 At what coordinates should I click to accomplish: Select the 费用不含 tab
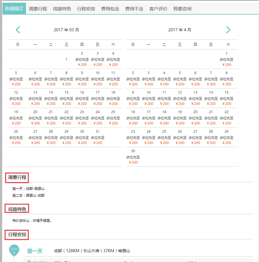click(134, 9)
